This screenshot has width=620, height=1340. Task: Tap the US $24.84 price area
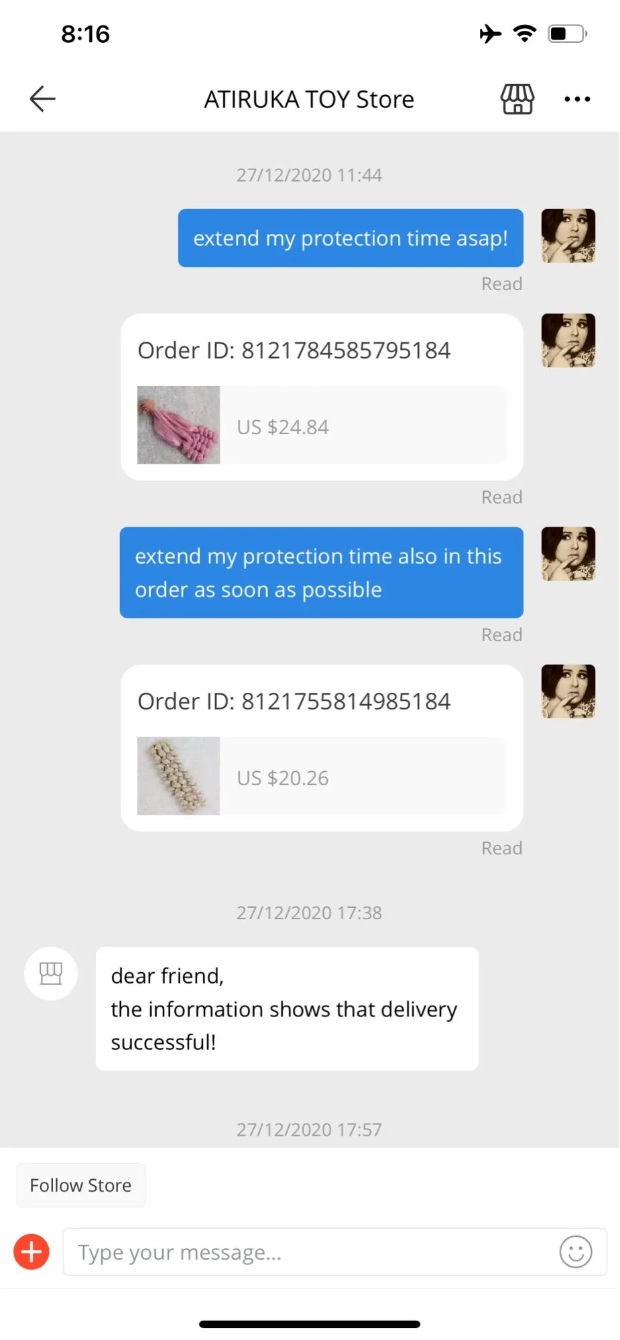click(x=363, y=425)
